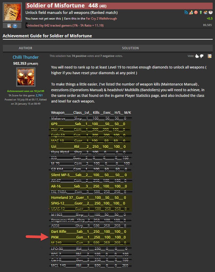
Task: Click the 74 positive votes text
Action: [x=79, y=56]
